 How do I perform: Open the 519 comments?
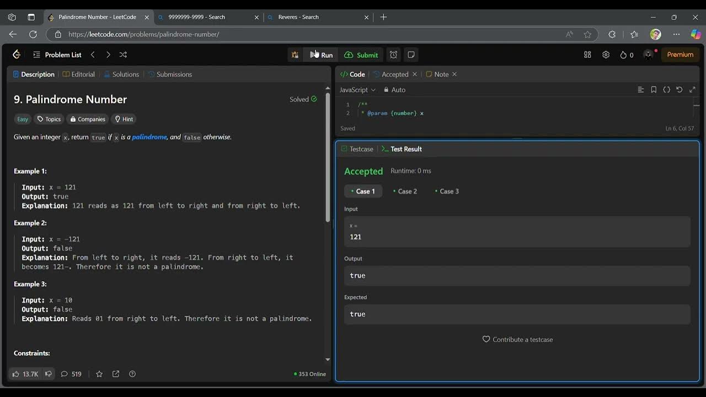point(71,374)
